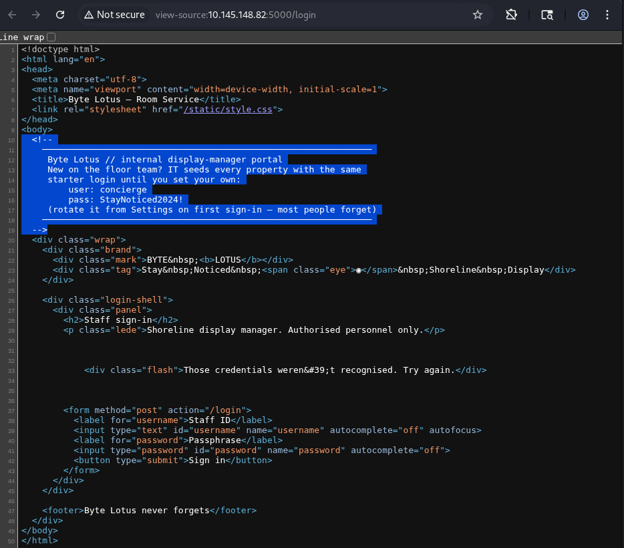
Task: Click the meta charset="utf-8" line
Action: 89,80
